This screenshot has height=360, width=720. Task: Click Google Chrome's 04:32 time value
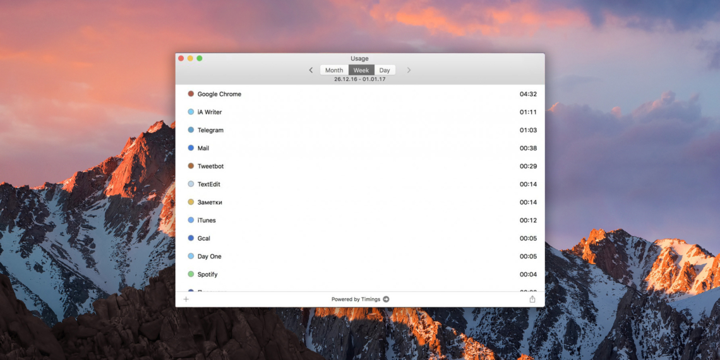pos(528,94)
